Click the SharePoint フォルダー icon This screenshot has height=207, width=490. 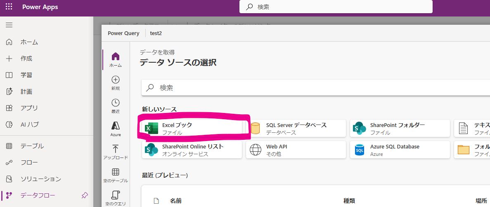click(x=360, y=128)
